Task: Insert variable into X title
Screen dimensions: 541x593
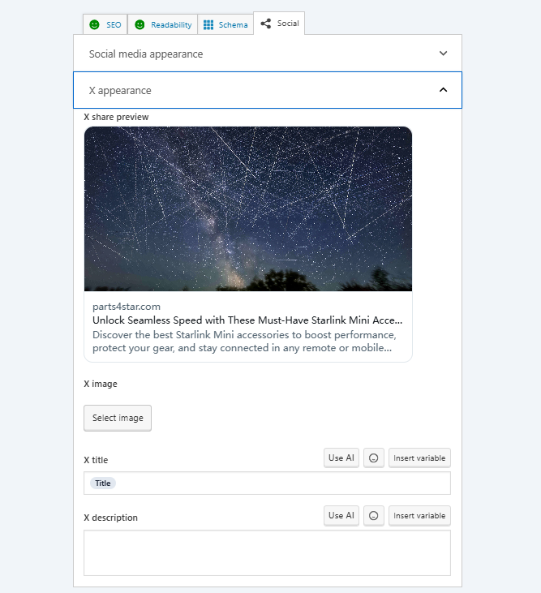Action: click(419, 458)
